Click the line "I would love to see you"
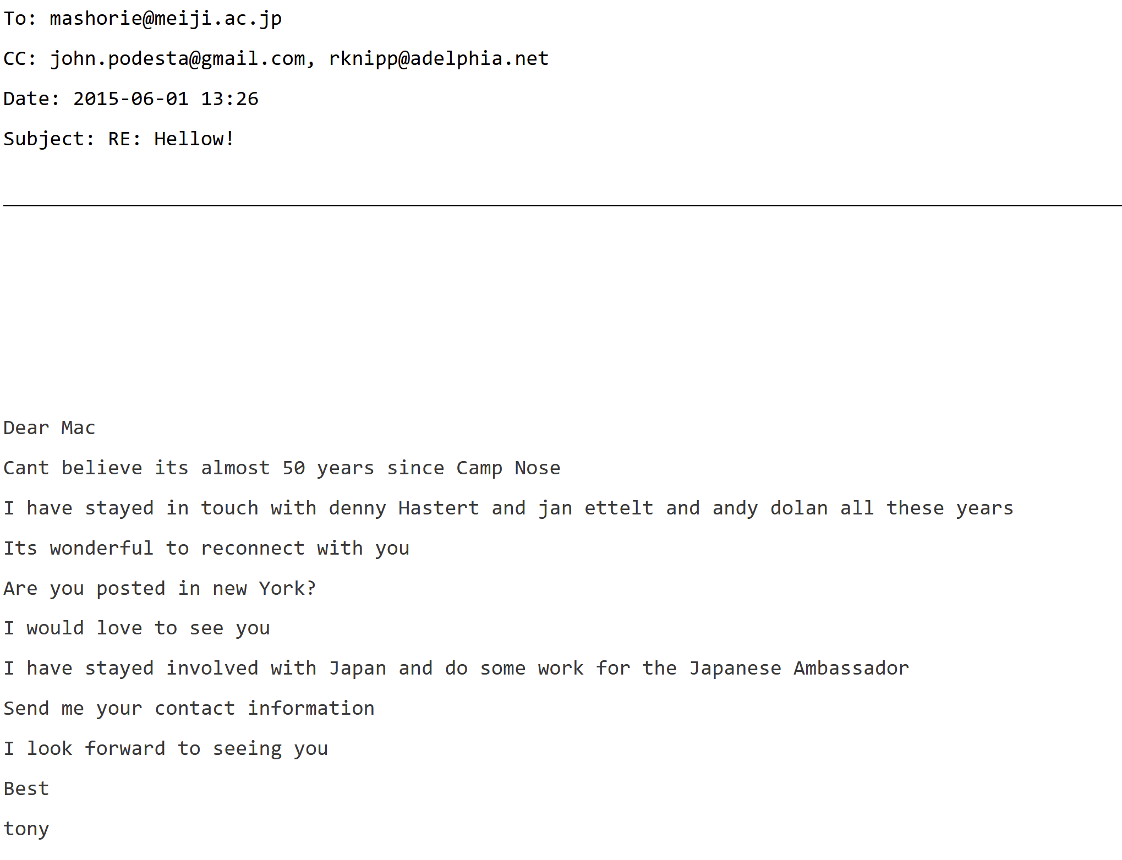The image size is (1122, 860). pos(136,628)
